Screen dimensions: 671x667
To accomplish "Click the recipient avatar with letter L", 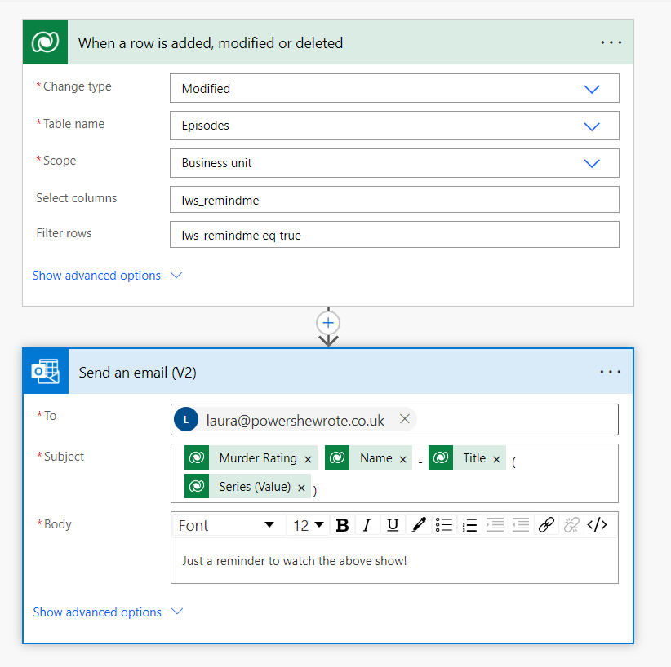I will coord(186,419).
